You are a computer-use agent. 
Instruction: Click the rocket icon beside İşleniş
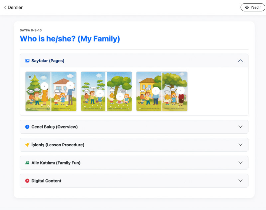27,145
